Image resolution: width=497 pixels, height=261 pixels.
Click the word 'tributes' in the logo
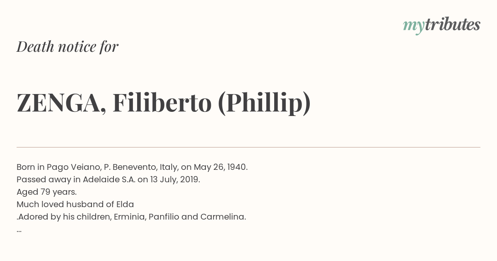coord(453,24)
